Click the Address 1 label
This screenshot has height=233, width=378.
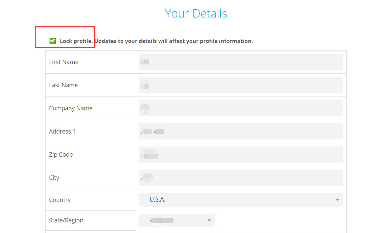pyautogui.click(x=62, y=132)
